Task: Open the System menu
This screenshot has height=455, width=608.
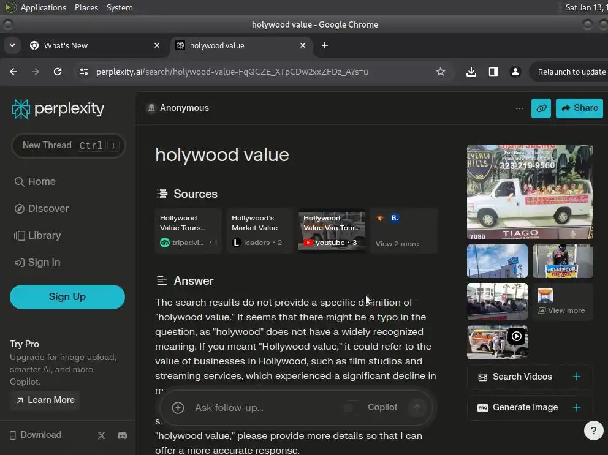Action: coord(120,7)
